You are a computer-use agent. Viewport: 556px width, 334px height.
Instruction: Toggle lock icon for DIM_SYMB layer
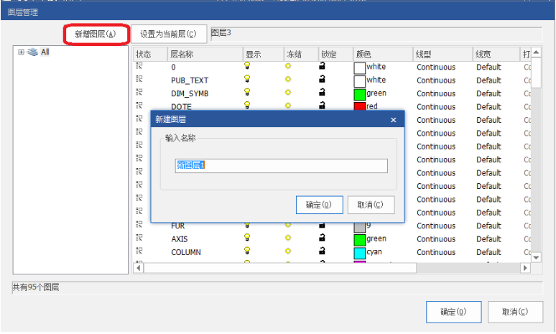pyautogui.click(x=322, y=92)
